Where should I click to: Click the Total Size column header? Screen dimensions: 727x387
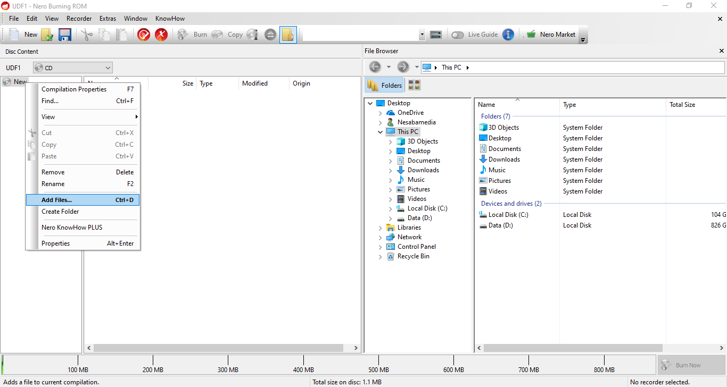pos(682,105)
